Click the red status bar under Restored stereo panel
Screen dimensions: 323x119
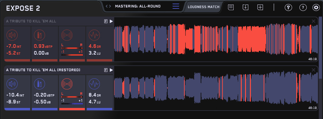[72, 109]
